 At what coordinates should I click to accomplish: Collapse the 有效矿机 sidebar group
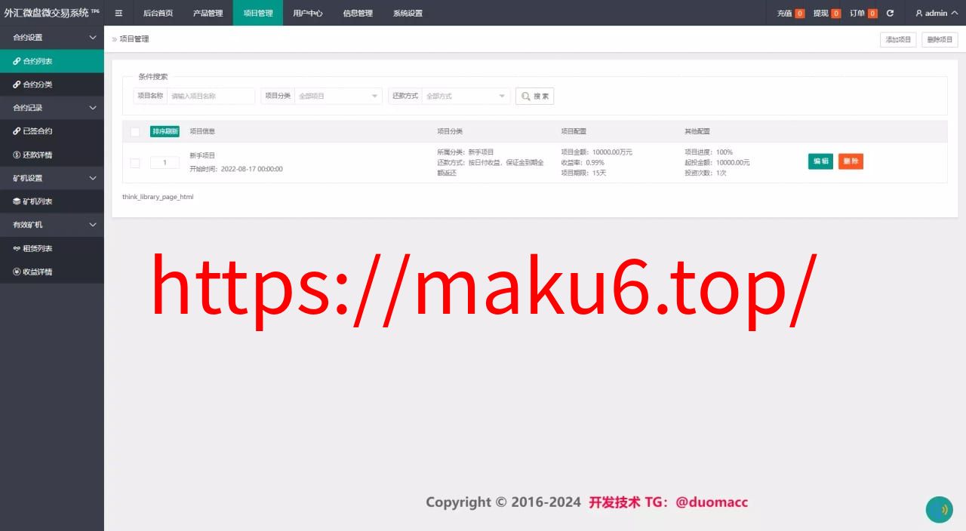52,225
